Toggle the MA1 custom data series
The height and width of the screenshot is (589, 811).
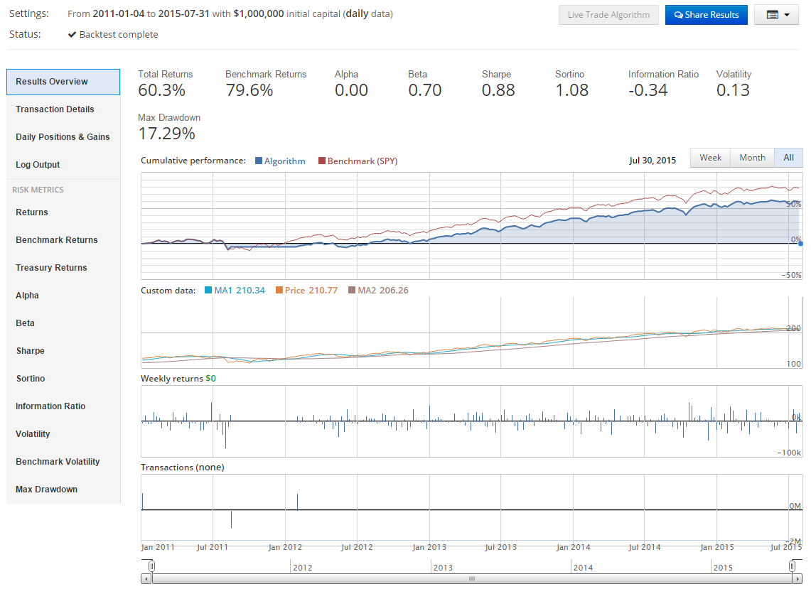[x=208, y=291]
